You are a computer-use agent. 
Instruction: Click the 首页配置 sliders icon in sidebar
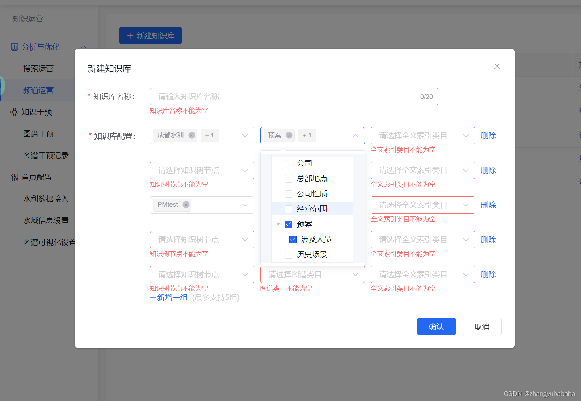pyautogui.click(x=14, y=177)
